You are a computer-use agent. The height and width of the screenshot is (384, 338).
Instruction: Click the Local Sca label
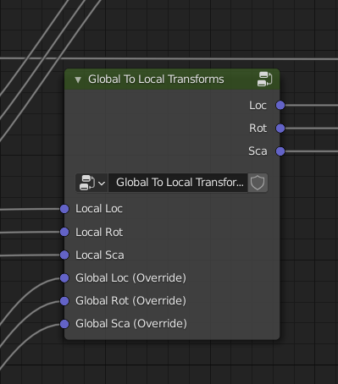pyautogui.click(x=100, y=255)
